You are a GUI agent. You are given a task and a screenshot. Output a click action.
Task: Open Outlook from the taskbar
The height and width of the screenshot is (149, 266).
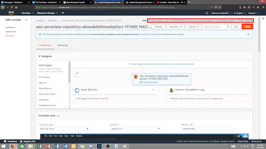pos(65,146)
